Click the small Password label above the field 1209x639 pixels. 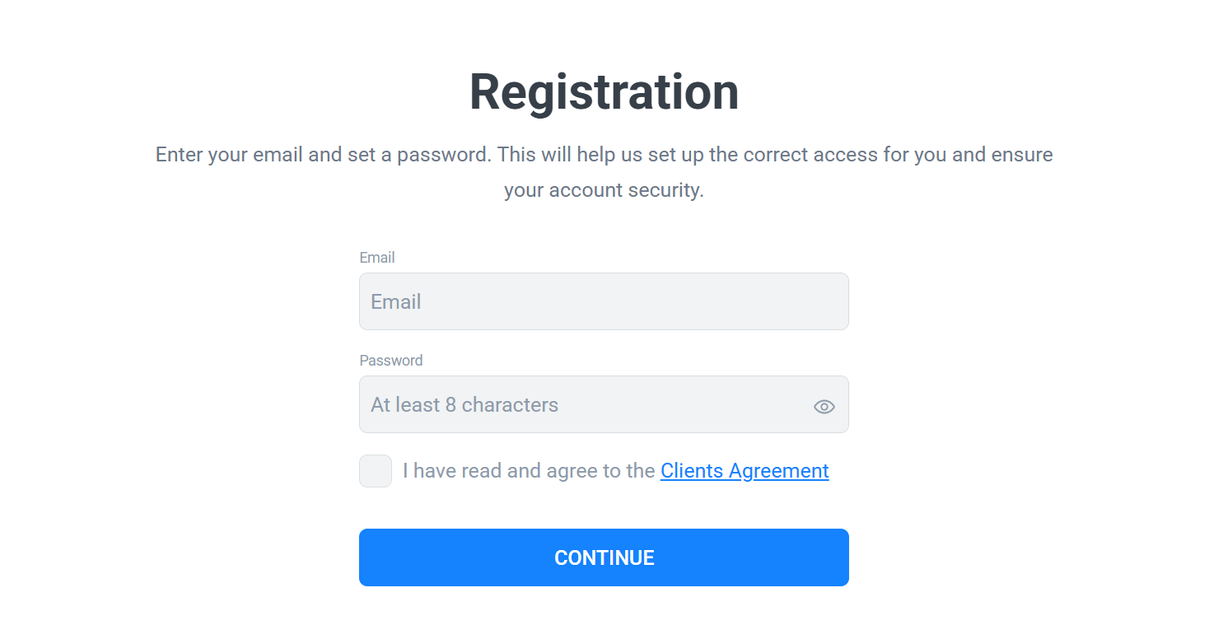point(391,361)
